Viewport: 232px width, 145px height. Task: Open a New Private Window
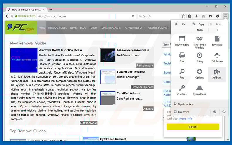[x=199, y=42]
